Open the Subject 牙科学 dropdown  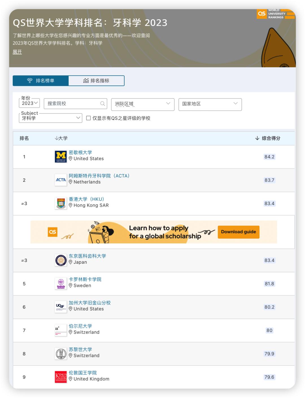point(50,118)
